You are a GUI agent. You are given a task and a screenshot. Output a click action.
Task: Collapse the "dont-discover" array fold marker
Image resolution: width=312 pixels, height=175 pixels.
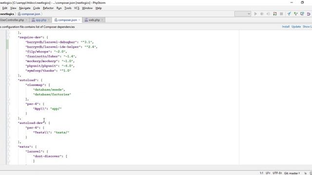[9, 156]
